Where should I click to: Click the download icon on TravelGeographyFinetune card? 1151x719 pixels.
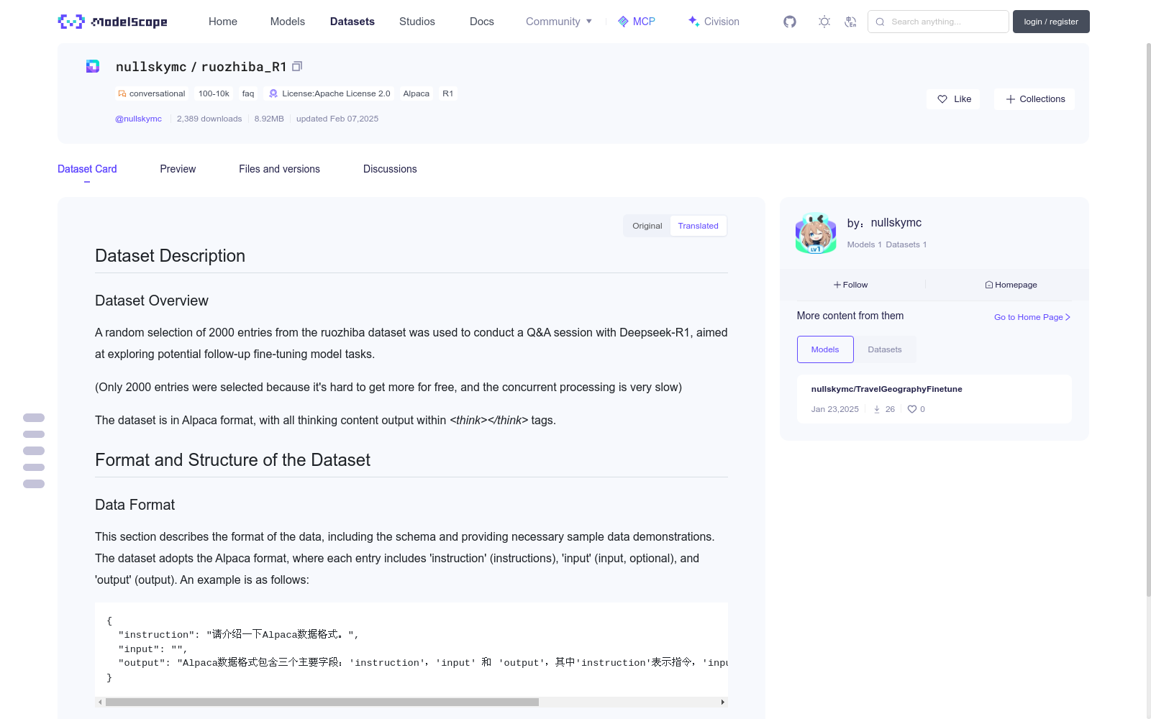[x=877, y=409]
